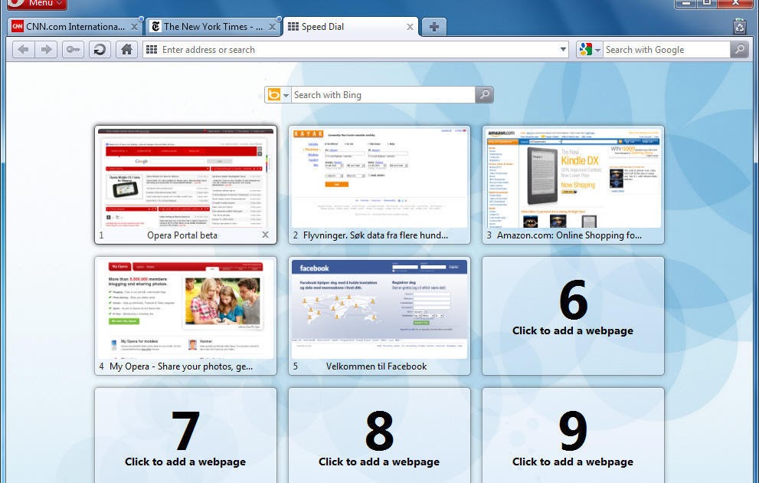Click the password wand key icon

73,49
